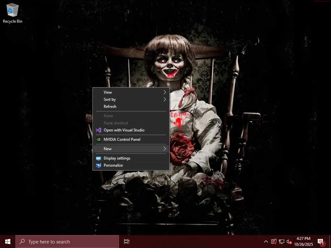Viewport: 331px width, 248px height.
Task: Click the search magnifier icon
Action: [22, 242]
